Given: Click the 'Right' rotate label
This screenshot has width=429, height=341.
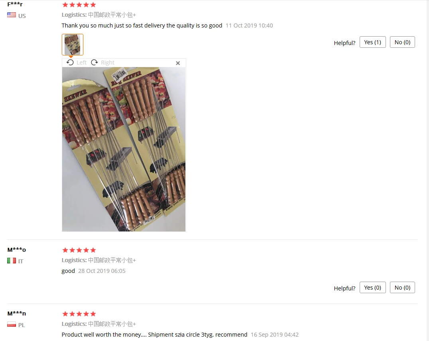Looking at the screenshot, I should click(108, 63).
